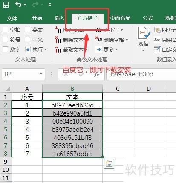Select column C header
Image resolution: width=176 pixels, height=183 pixels.
click(118, 89)
